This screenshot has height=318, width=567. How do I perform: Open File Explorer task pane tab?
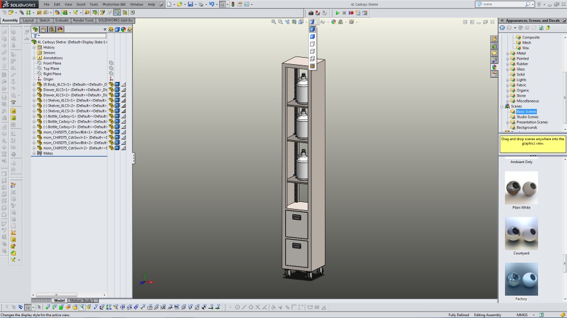point(494,52)
